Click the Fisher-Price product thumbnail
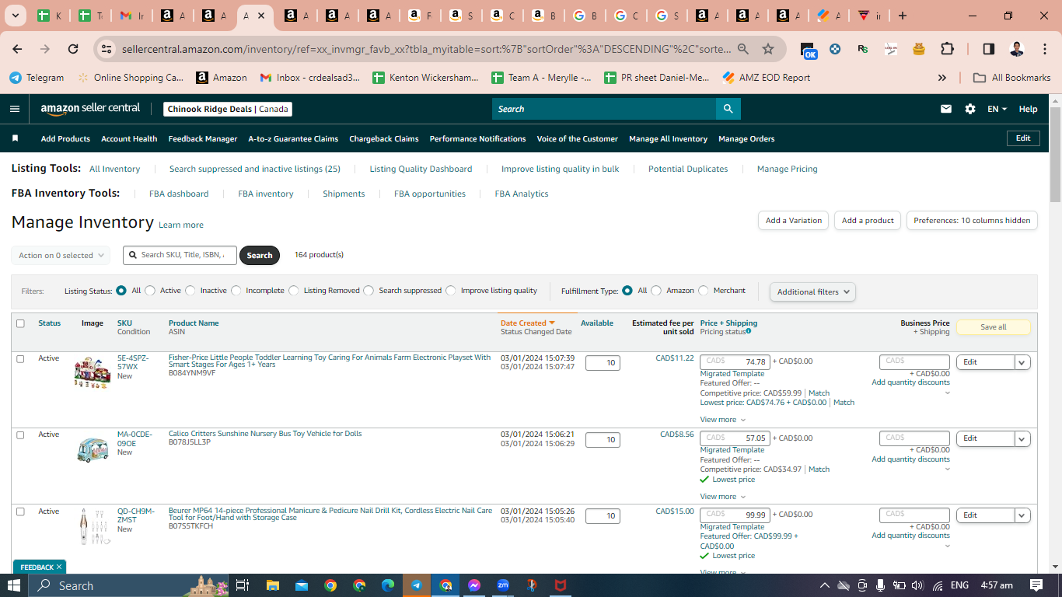The height and width of the screenshot is (597, 1062). 92,372
